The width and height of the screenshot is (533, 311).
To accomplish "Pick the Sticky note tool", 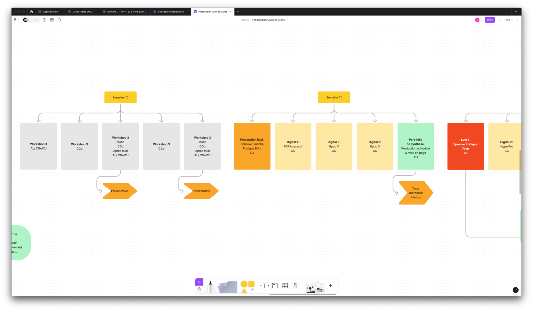I will tap(228, 287).
